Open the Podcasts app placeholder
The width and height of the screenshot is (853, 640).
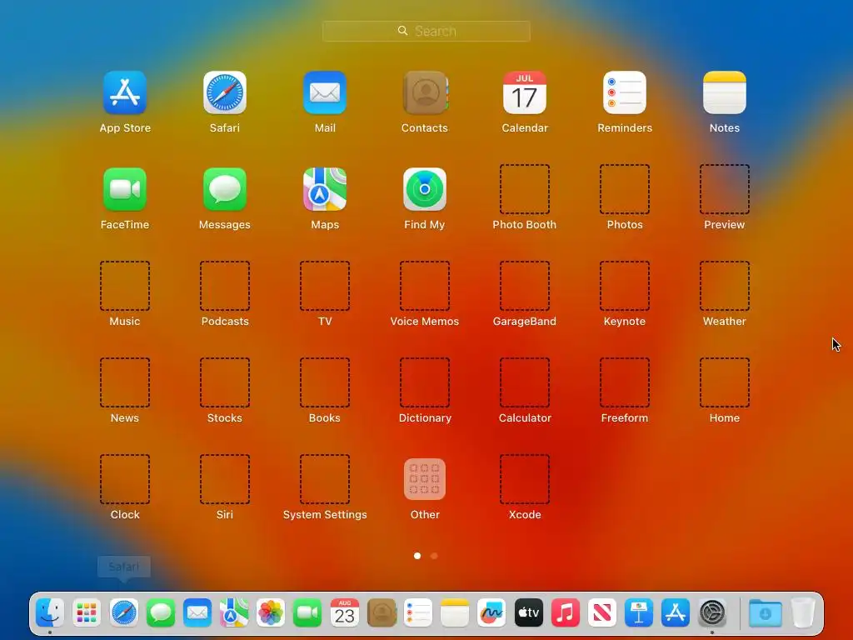(225, 286)
